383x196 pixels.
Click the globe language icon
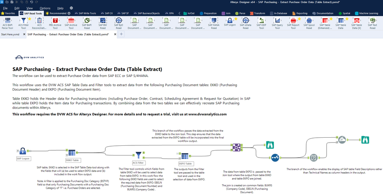pos(71,8)
